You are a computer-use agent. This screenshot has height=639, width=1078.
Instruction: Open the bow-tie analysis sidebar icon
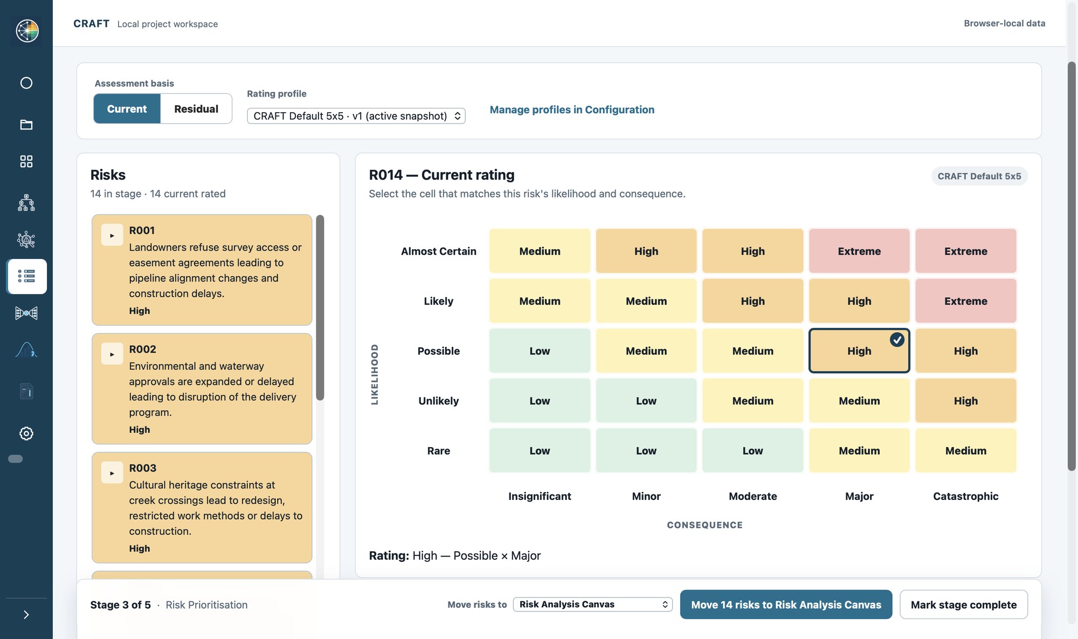click(x=26, y=313)
